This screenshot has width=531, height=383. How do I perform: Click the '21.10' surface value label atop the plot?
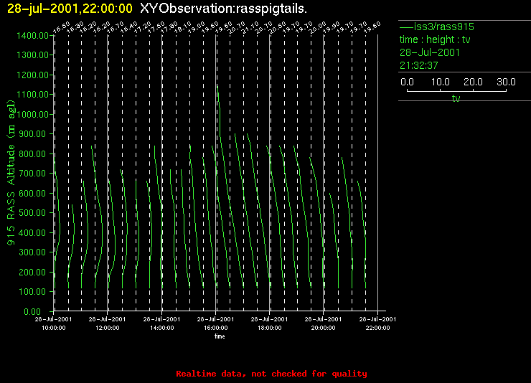(250, 27)
